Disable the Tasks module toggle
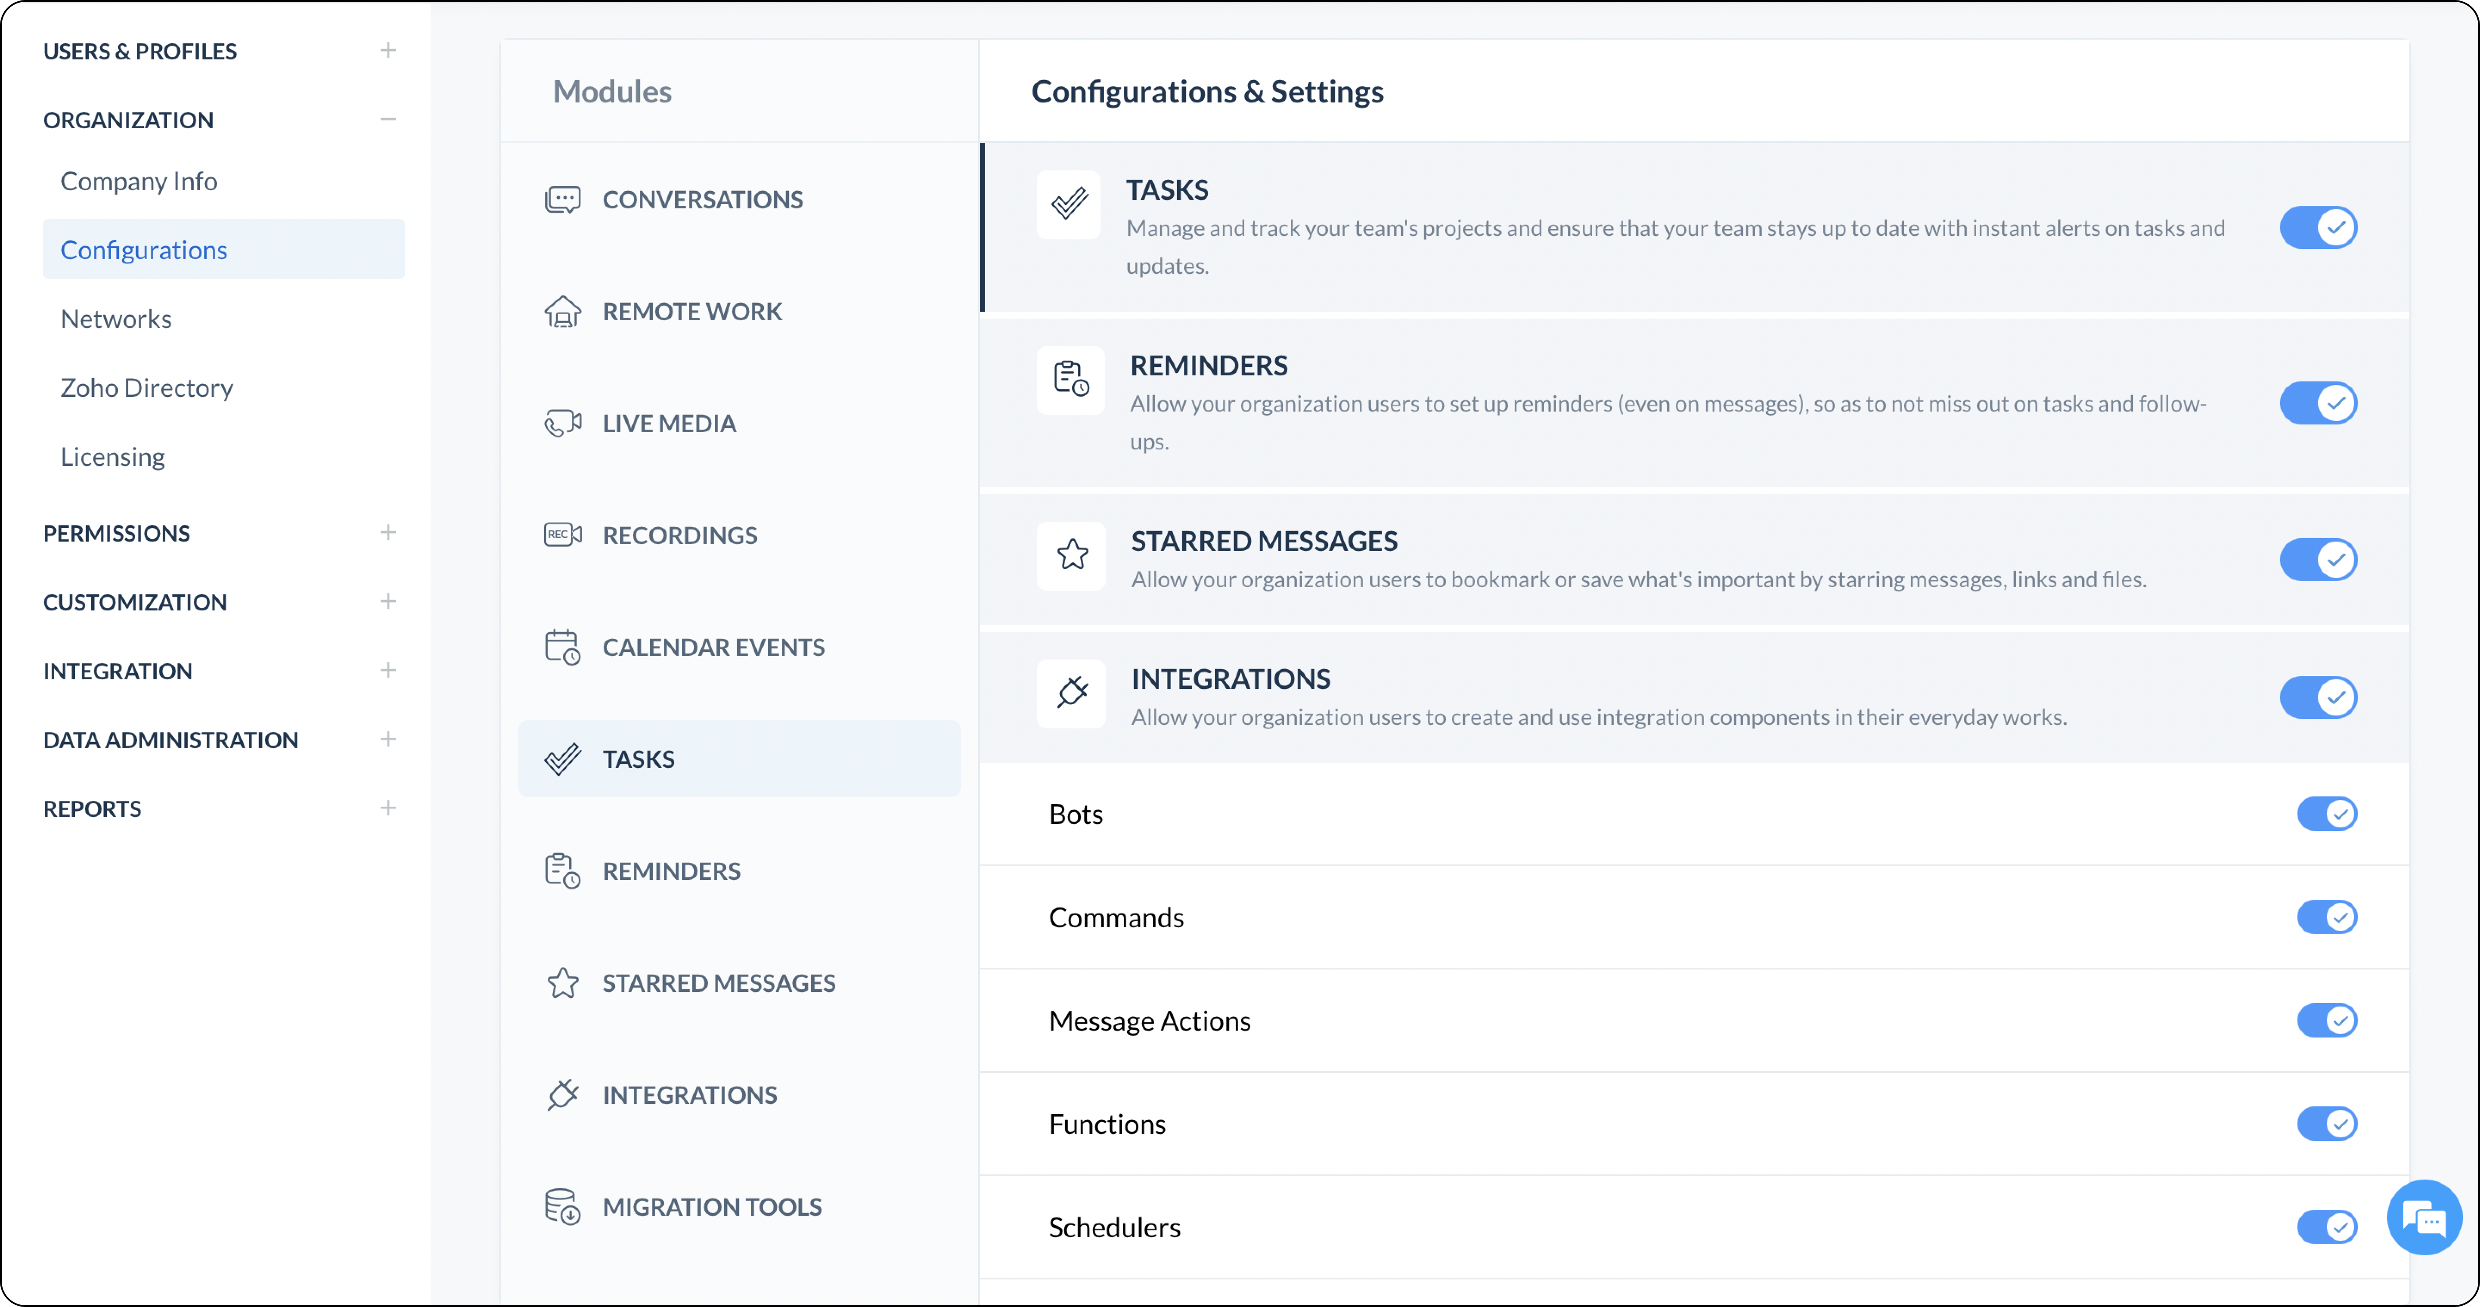This screenshot has width=2480, height=1307. [2318, 228]
